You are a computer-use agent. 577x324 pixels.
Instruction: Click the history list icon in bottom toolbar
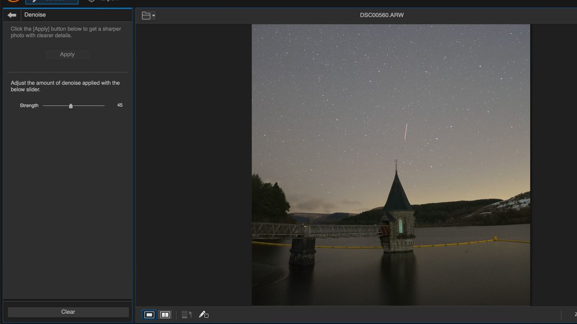(187, 315)
